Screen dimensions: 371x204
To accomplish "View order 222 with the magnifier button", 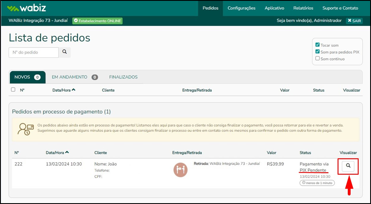I will [348, 166].
